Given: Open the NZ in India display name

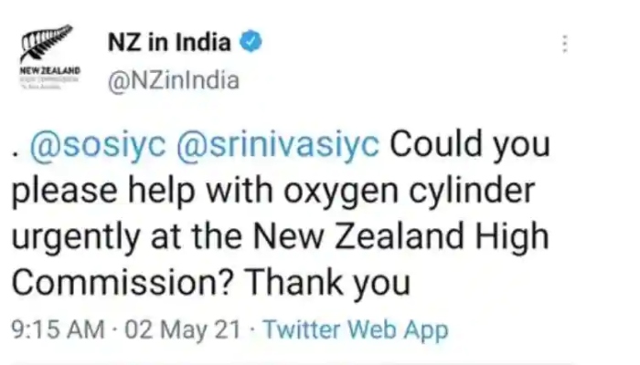Looking at the screenshot, I should (x=169, y=42).
